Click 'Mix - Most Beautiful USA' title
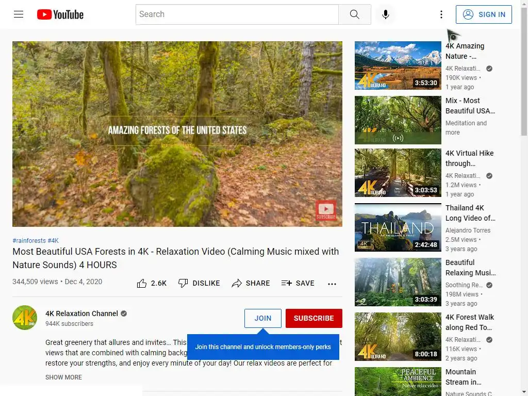Screen dimensions: 528x396 tap(470, 106)
